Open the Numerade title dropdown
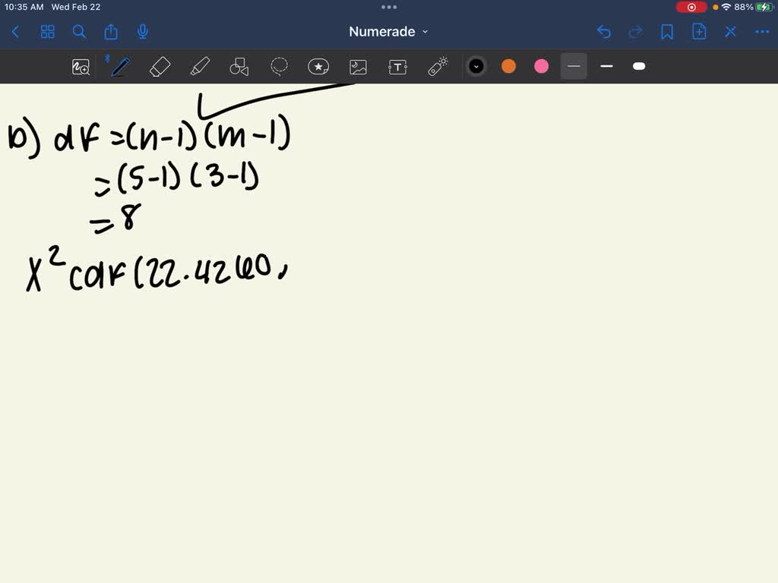Image resolution: width=778 pixels, height=583 pixels. point(426,32)
